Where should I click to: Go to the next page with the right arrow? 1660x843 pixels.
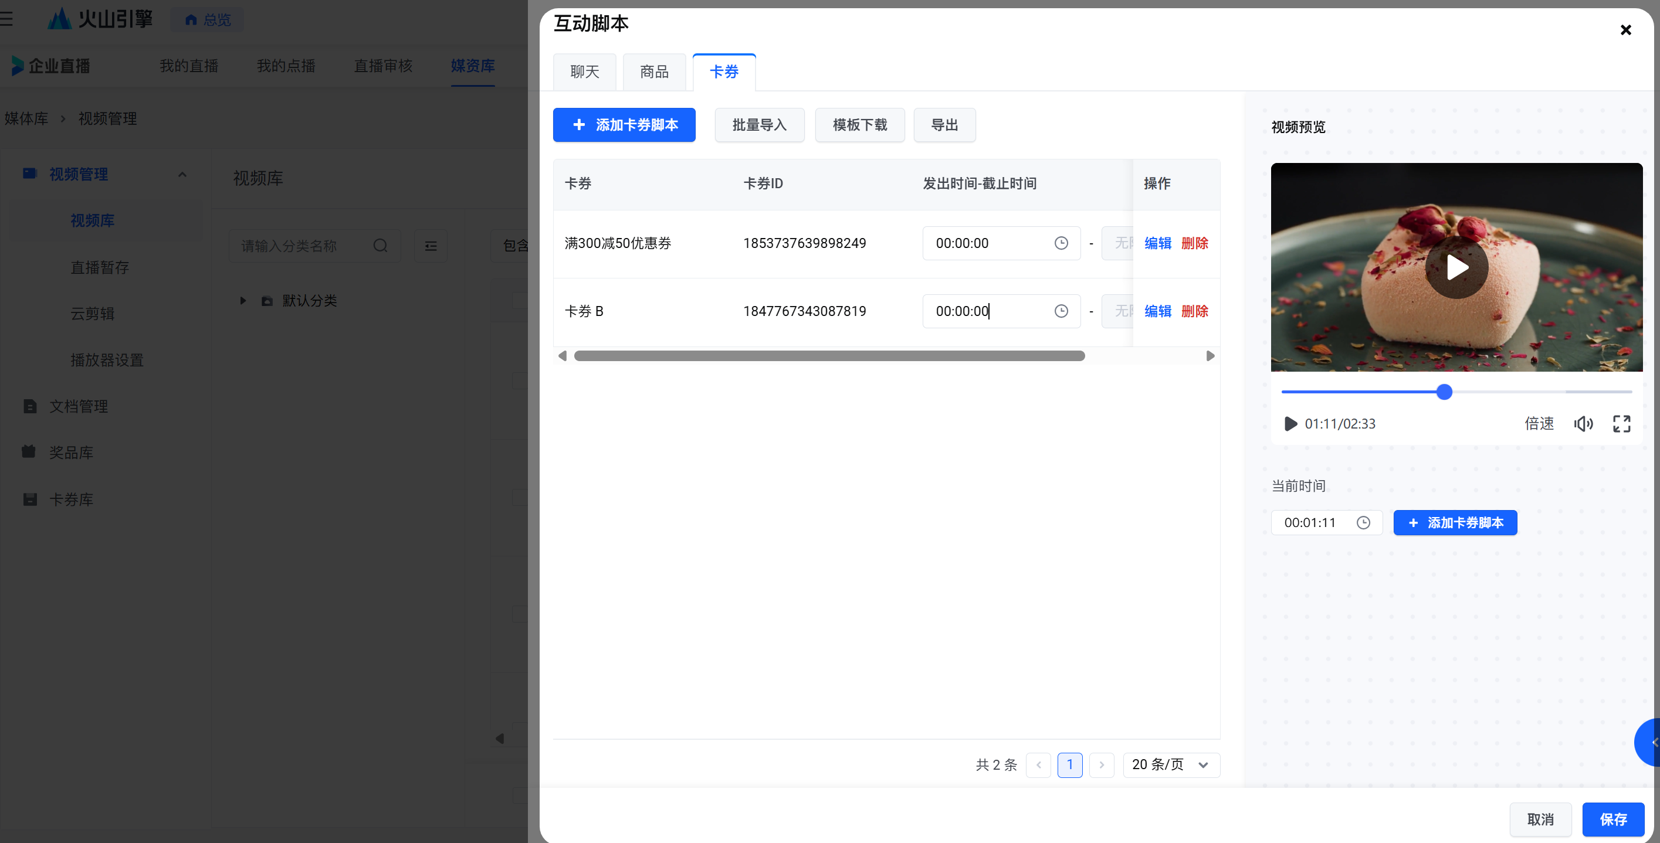(x=1102, y=765)
